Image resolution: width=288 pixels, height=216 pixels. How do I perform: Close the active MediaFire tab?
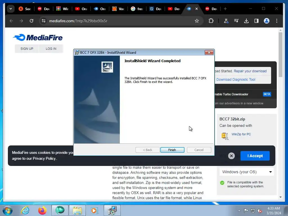click(x=197, y=9)
